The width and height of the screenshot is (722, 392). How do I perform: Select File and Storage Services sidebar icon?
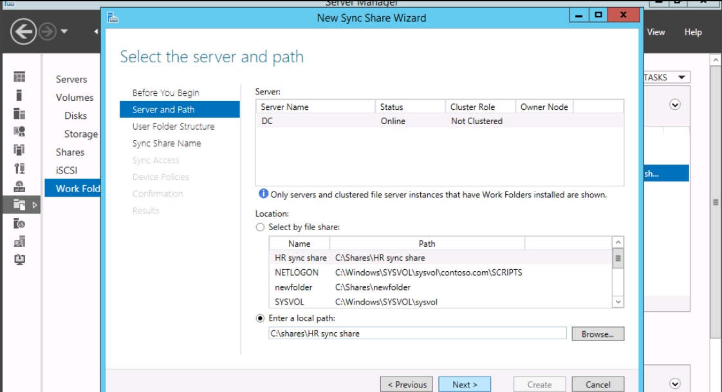[x=19, y=205]
